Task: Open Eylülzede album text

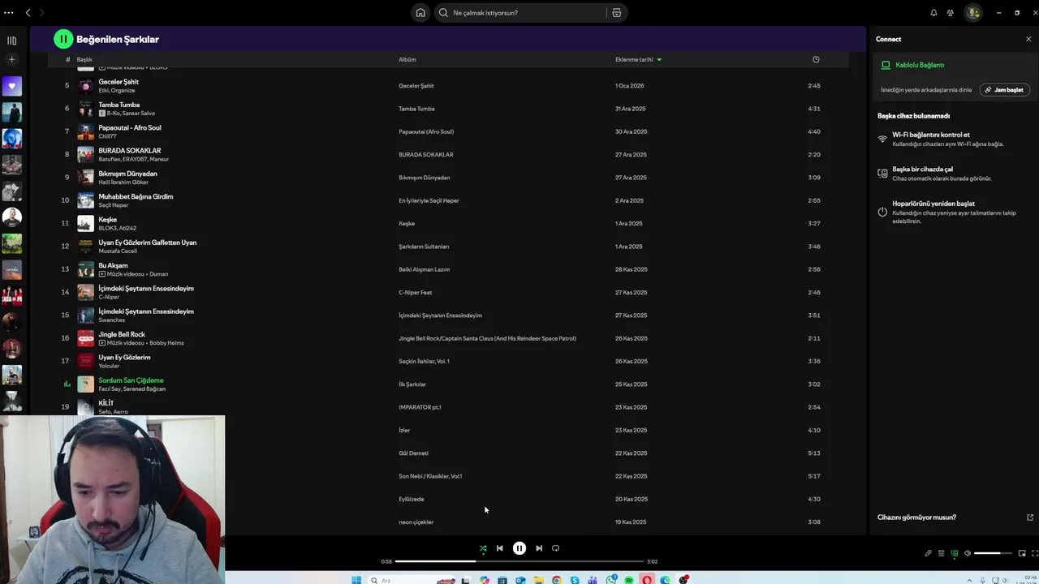Action: point(412,500)
